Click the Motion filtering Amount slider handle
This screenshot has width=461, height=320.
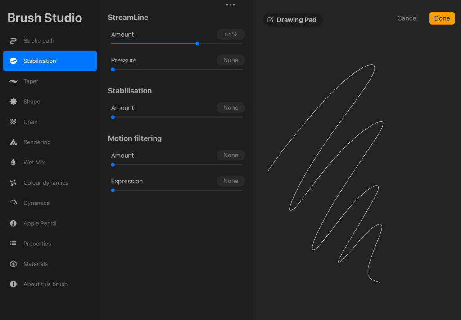coord(113,164)
